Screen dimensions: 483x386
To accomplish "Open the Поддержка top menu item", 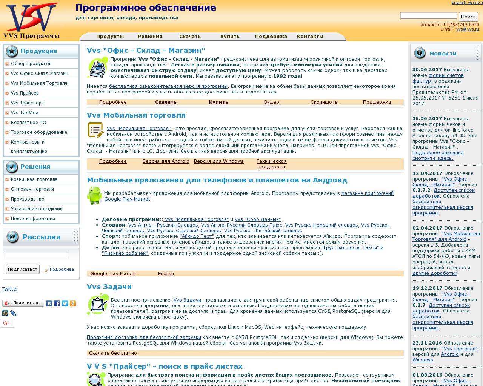I will point(271,37).
